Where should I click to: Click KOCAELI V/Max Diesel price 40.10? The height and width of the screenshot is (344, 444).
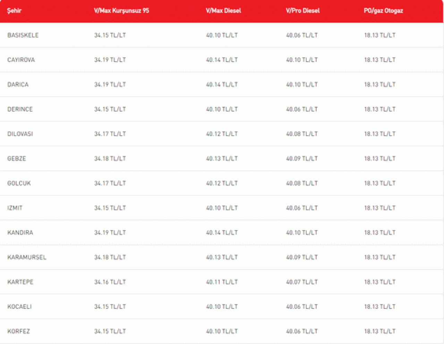coord(222,306)
